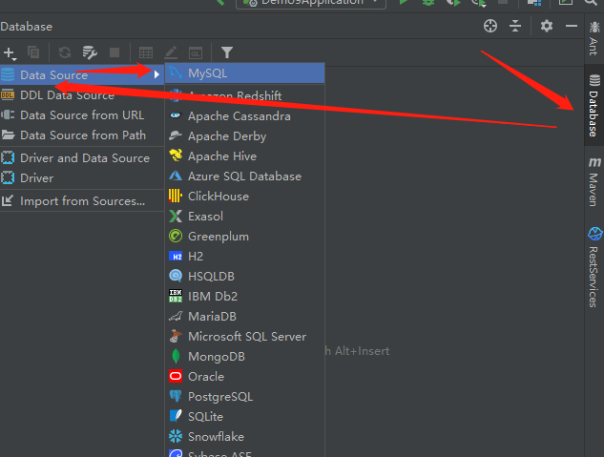Image resolution: width=604 pixels, height=457 pixels.
Task: Click the crosshair locate icon in Database header
Action: pyautogui.click(x=490, y=26)
